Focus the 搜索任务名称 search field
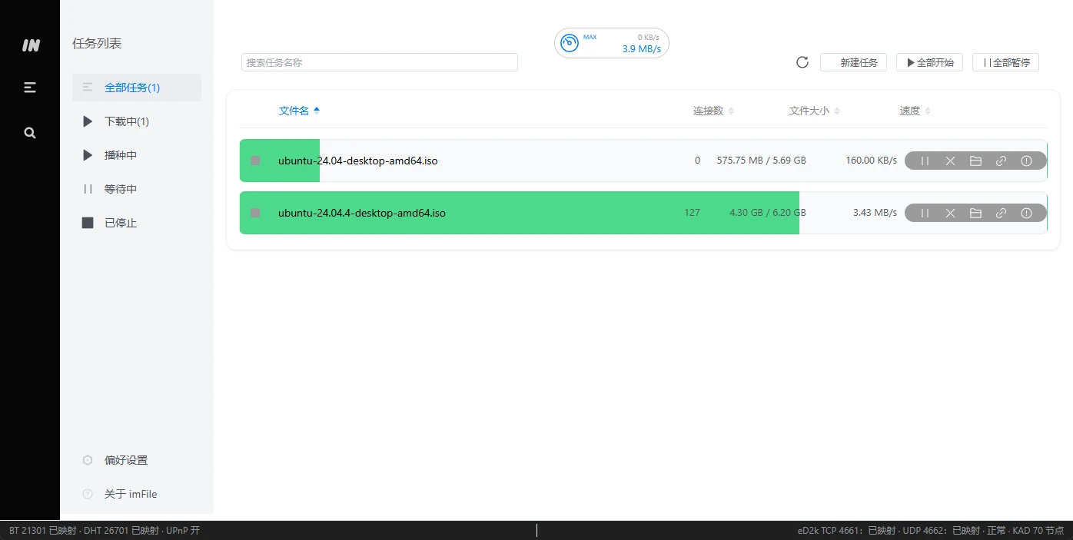Viewport: 1073px width, 540px height. pyautogui.click(x=380, y=62)
